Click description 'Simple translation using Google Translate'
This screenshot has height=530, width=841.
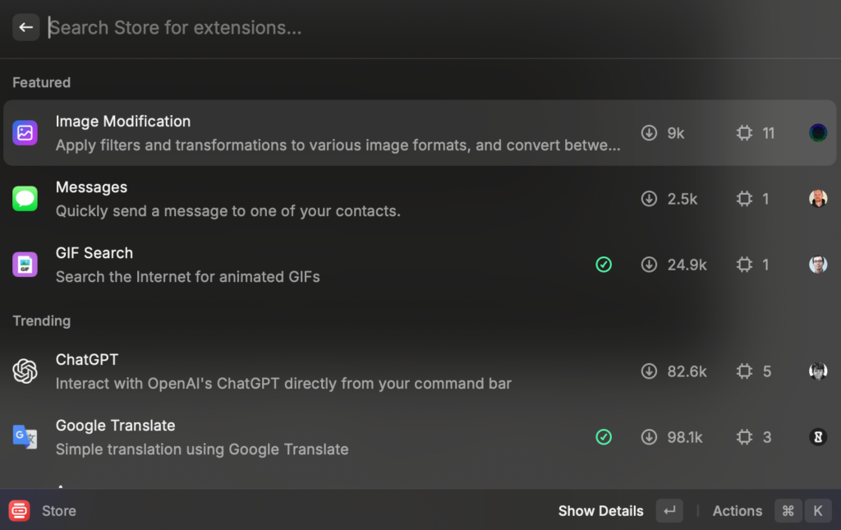[x=202, y=449]
